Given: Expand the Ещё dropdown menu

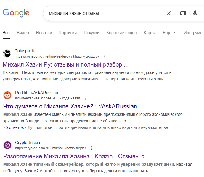Looking at the screenshot, I should coord(169,33).
